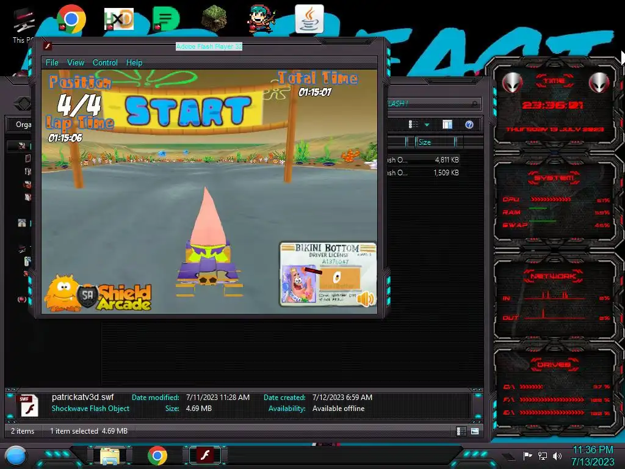Click the DRIVES widget header
Viewport: 625px width, 469px height.
tap(554, 365)
